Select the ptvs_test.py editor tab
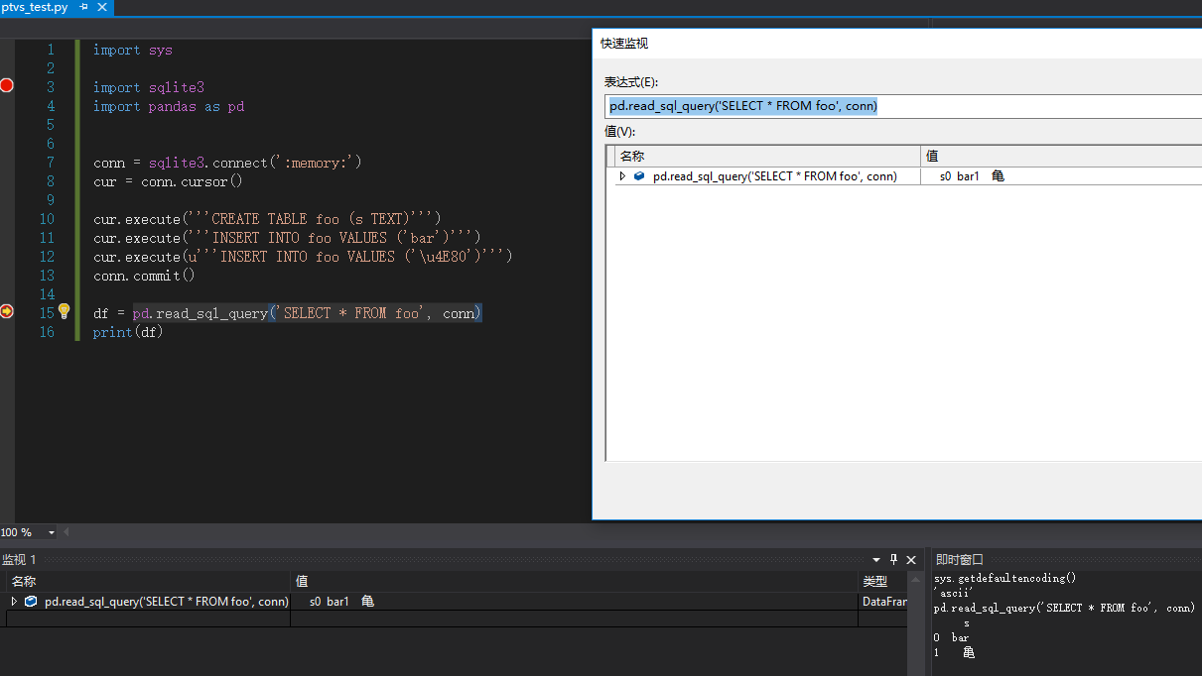Image resolution: width=1202 pixels, height=676 pixels. (40, 6)
